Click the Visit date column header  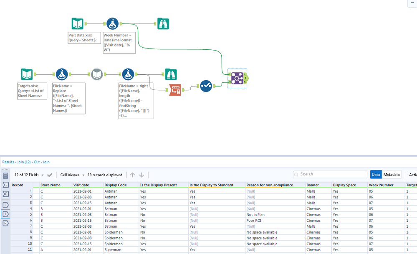(81, 185)
